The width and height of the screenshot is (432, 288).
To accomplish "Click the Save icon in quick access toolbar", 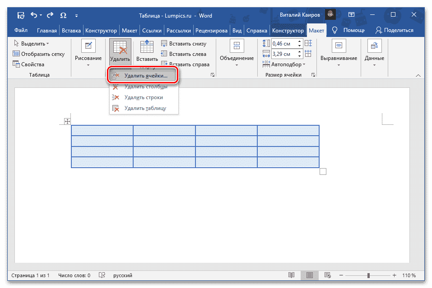I will point(21,15).
